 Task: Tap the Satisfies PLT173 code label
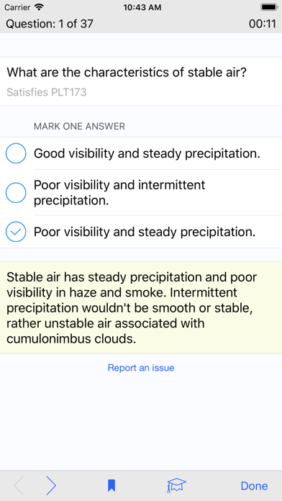point(47,92)
